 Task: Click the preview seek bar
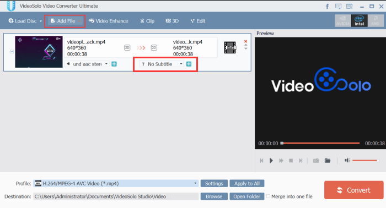pyautogui.click(x=320, y=143)
